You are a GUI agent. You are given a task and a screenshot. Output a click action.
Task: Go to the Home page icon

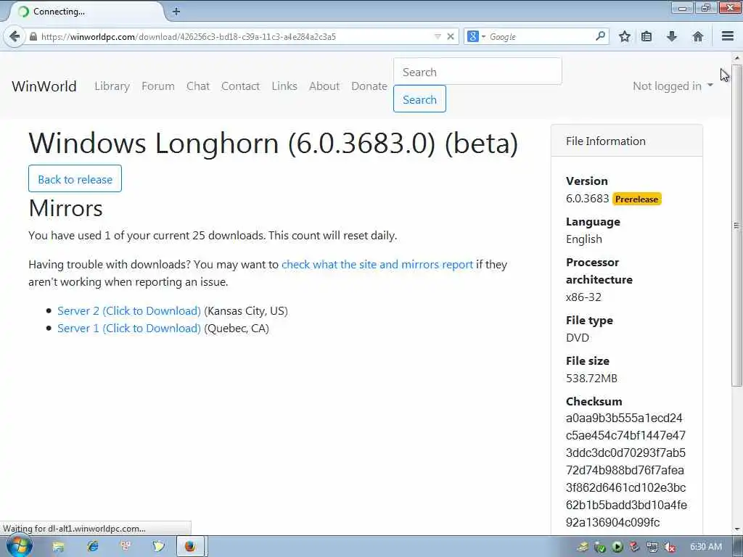(x=697, y=36)
